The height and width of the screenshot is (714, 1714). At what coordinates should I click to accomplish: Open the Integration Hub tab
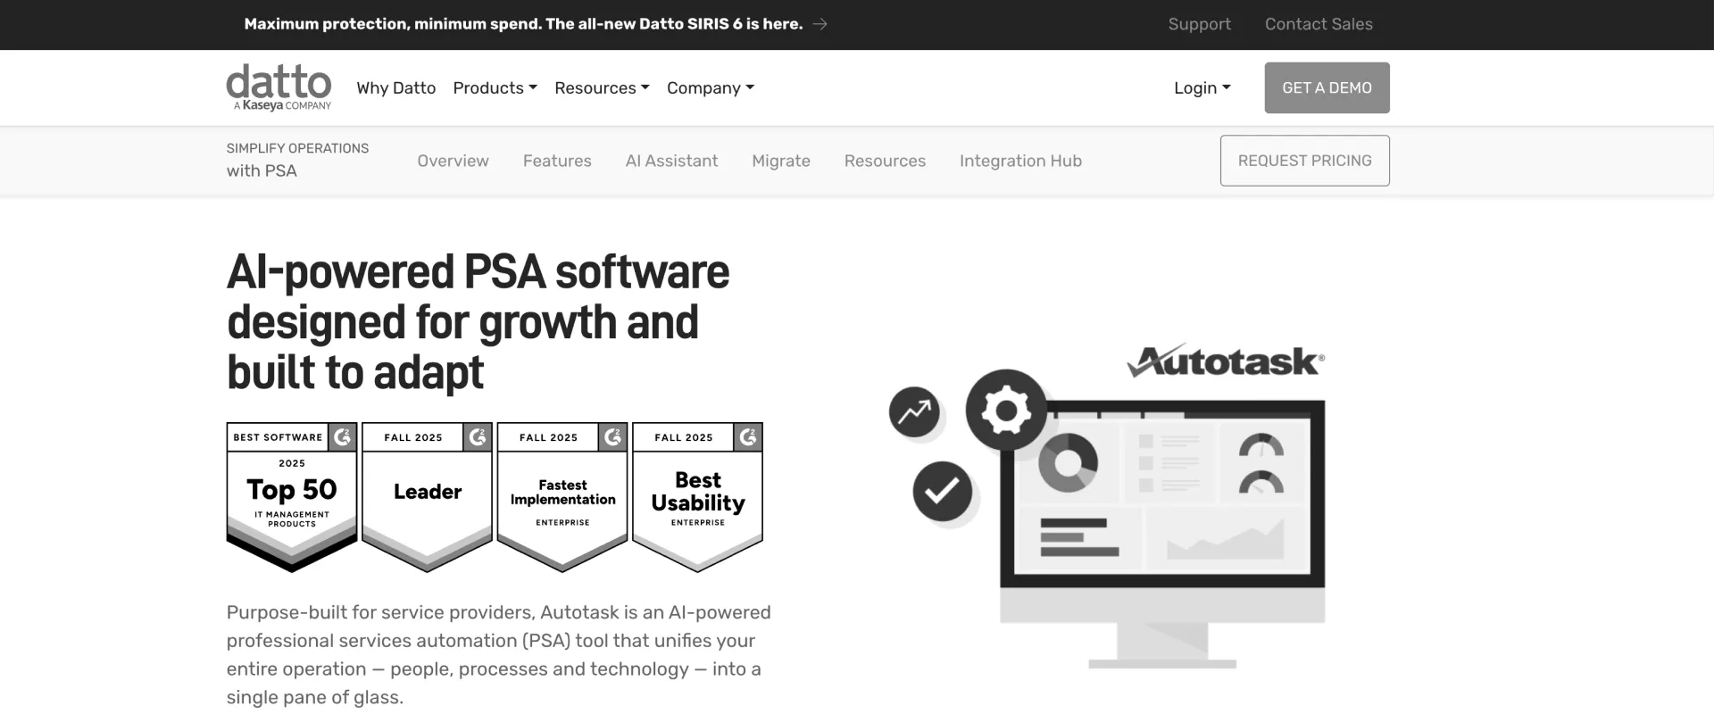pyautogui.click(x=1020, y=161)
